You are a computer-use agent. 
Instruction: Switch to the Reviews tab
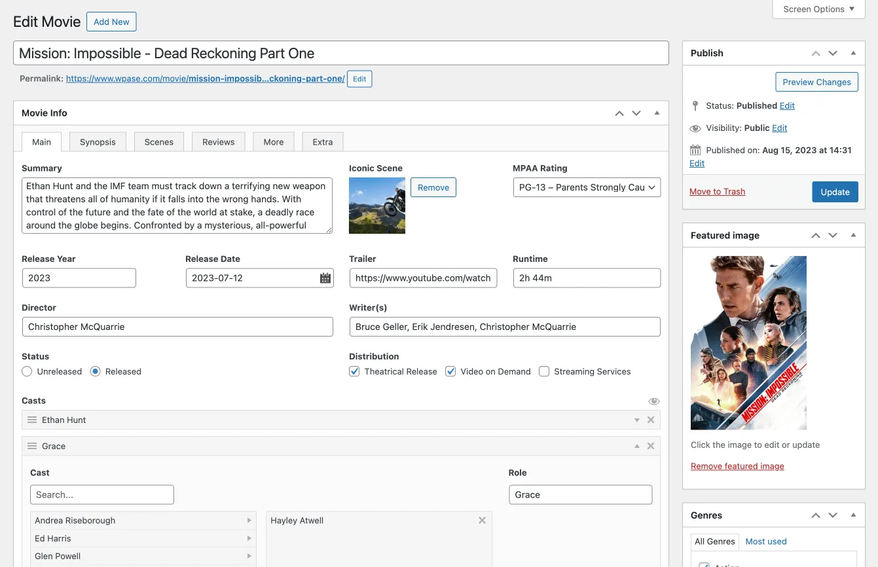pos(218,142)
